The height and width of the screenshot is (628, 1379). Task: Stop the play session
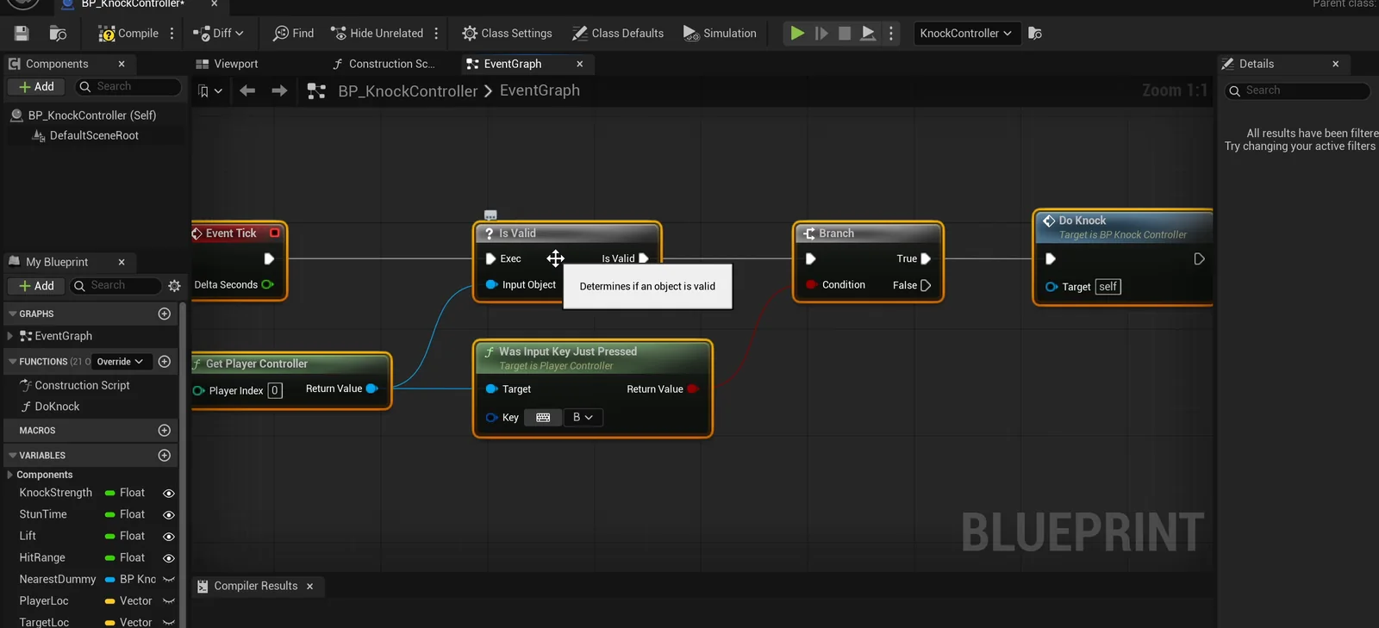pos(845,34)
